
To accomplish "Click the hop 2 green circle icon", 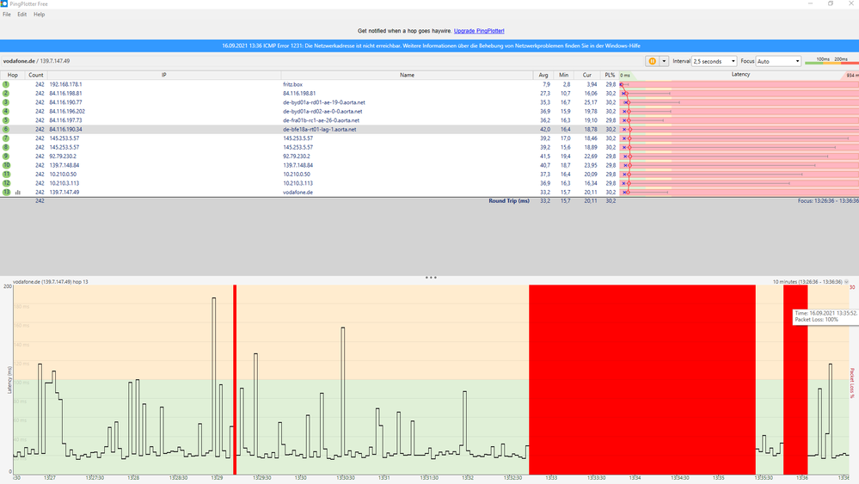I will click(x=6, y=94).
